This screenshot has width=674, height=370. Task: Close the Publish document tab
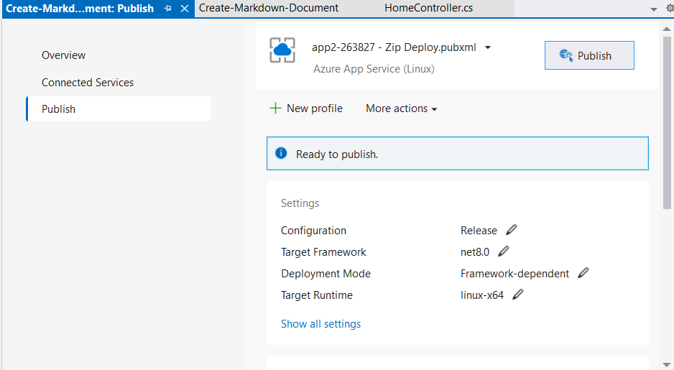tap(185, 9)
